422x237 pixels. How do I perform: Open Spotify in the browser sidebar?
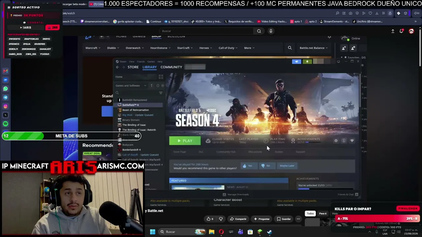tap(5, 124)
